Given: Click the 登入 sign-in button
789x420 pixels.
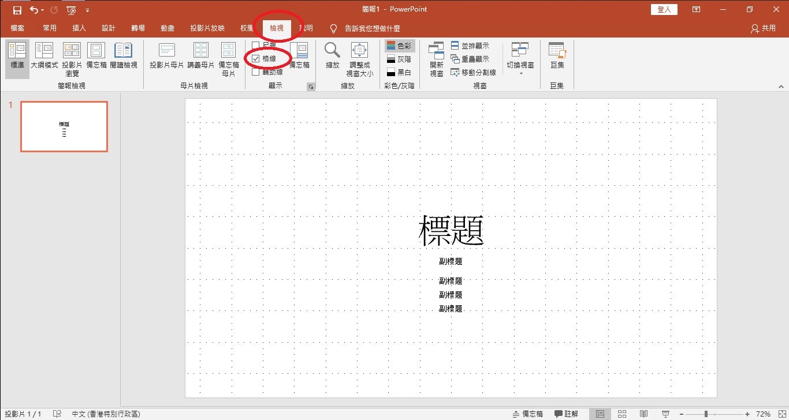Looking at the screenshot, I should (x=663, y=9).
